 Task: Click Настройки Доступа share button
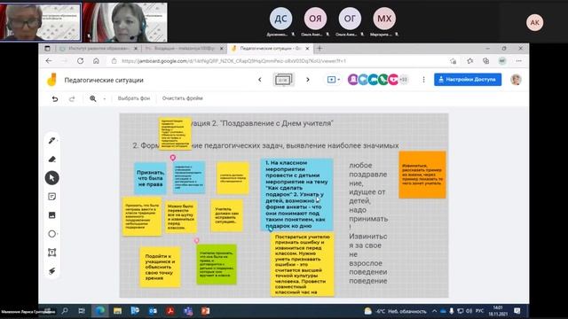tap(468, 80)
